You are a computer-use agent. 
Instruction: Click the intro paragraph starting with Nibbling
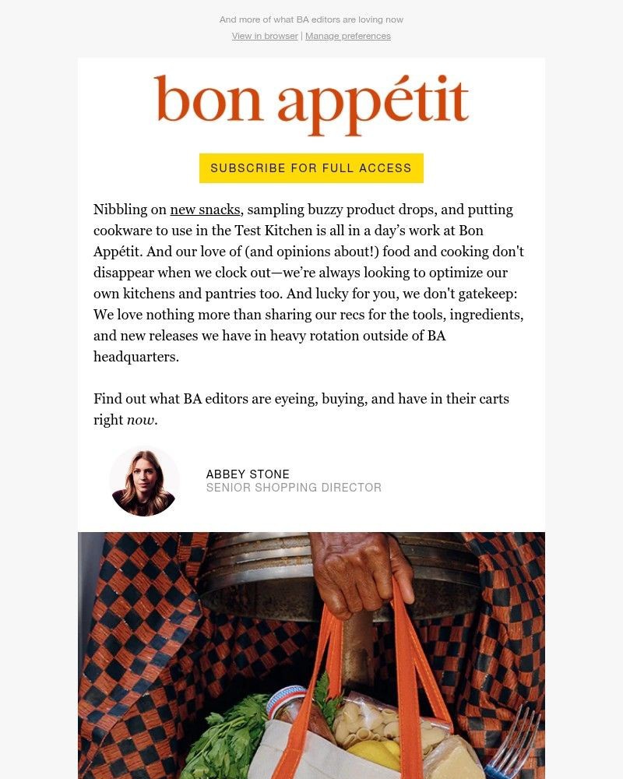pyautogui.click(x=309, y=284)
